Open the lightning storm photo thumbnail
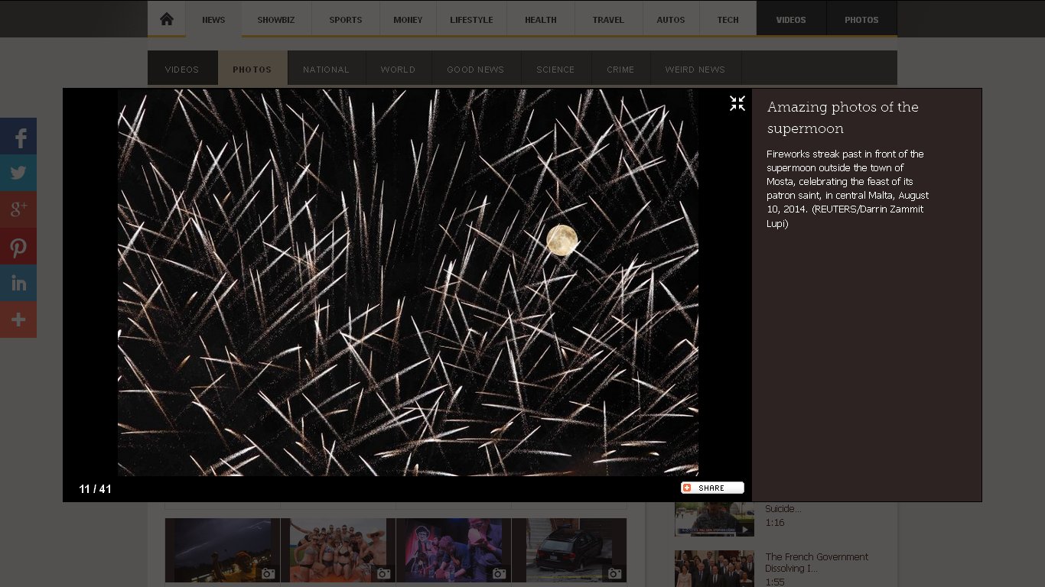 coord(222,550)
